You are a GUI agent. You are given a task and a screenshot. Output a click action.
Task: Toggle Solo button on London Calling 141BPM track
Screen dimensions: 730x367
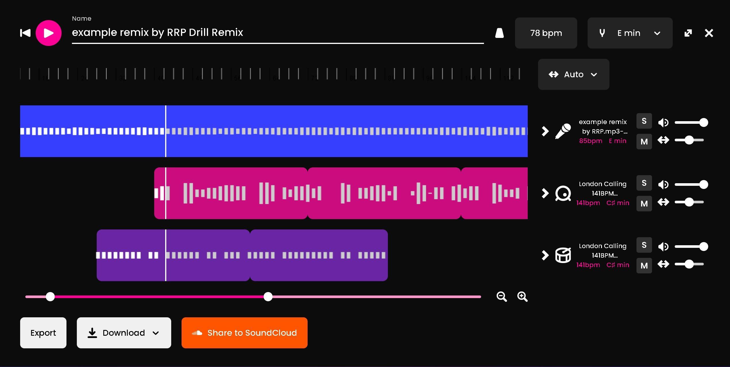[644, 183]
